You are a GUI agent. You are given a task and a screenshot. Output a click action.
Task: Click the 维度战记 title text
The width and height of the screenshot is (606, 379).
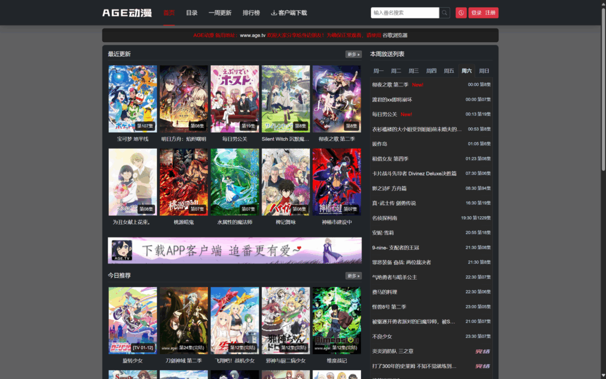[337, 361]
